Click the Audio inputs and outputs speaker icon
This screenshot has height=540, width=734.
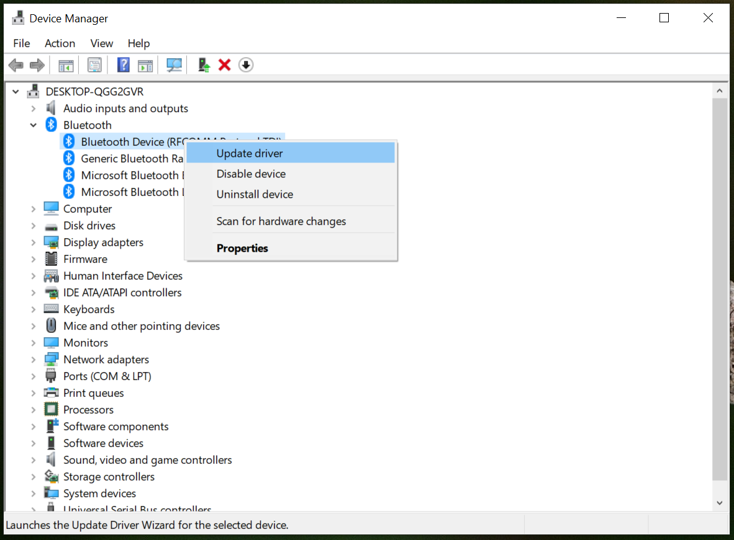coord(51,108)
